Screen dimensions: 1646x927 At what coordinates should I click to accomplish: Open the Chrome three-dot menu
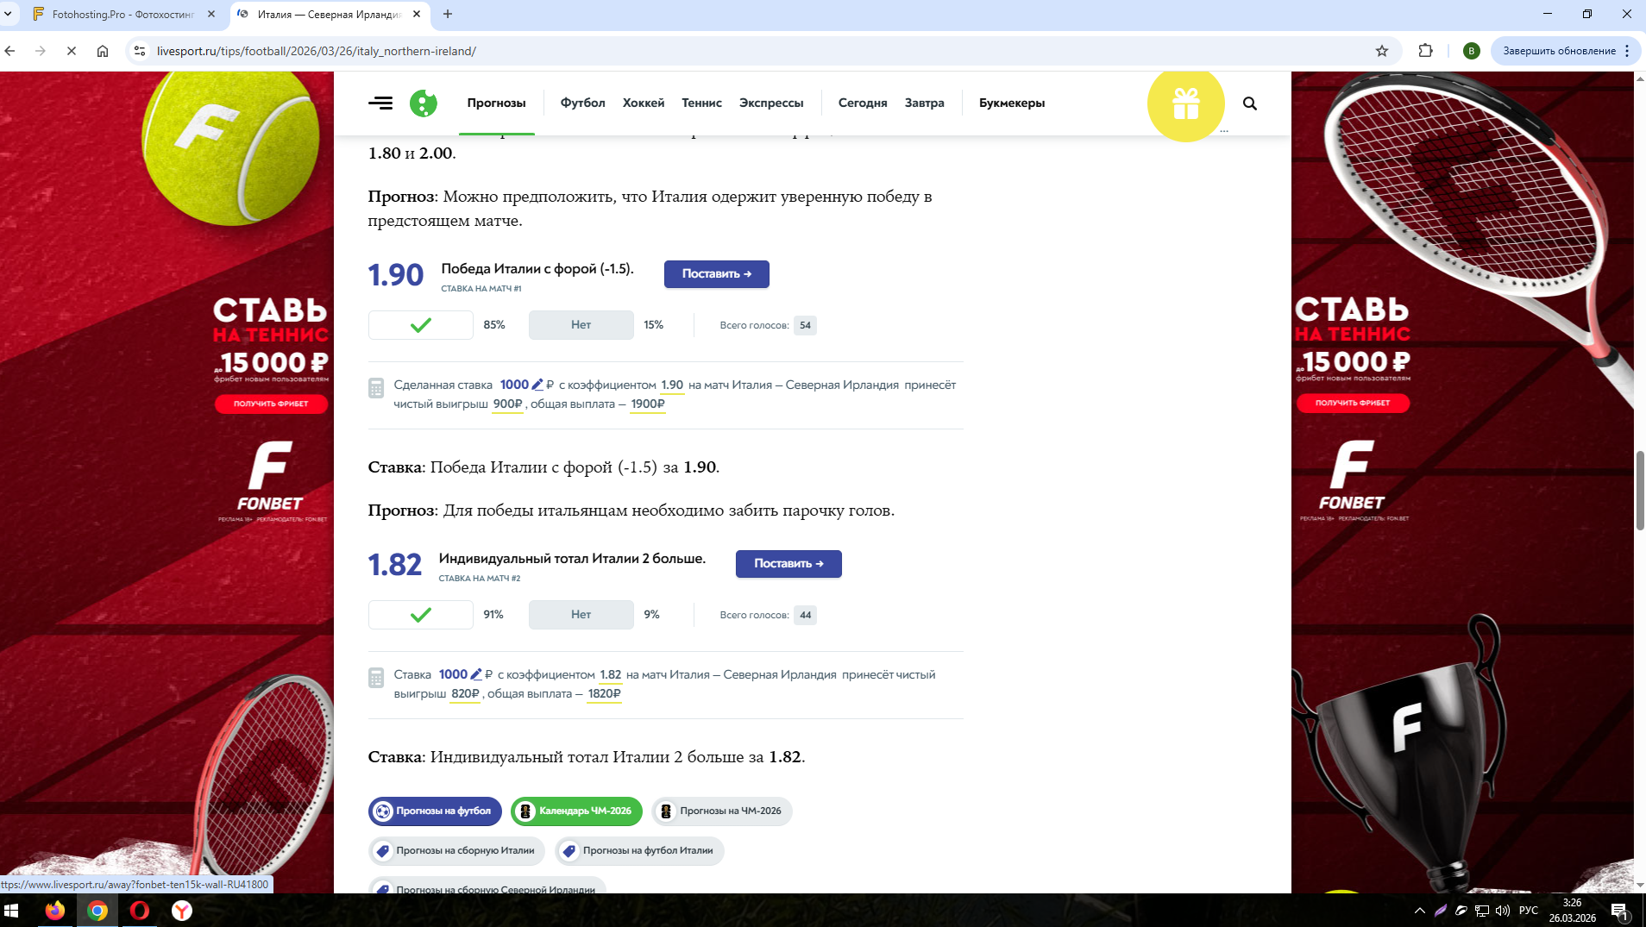[1628, 51]
